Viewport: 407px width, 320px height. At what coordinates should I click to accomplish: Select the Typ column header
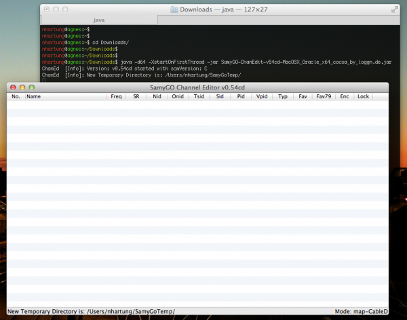point(283,96)
